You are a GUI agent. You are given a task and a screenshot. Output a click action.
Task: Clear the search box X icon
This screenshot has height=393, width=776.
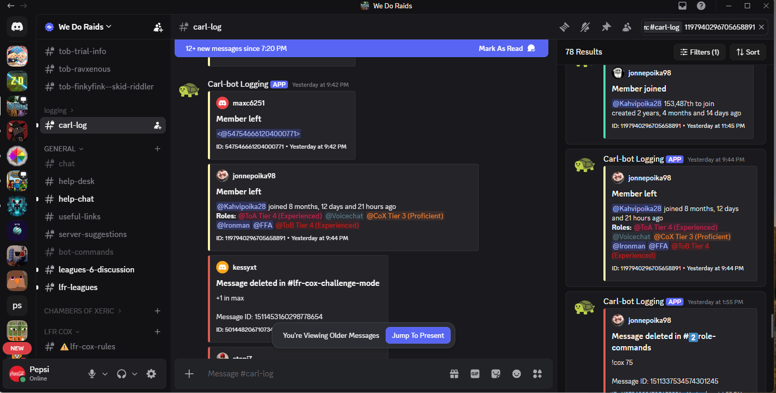point(761,27)
